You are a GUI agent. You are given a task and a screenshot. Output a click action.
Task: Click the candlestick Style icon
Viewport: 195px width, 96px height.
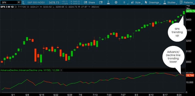(132, 2)
